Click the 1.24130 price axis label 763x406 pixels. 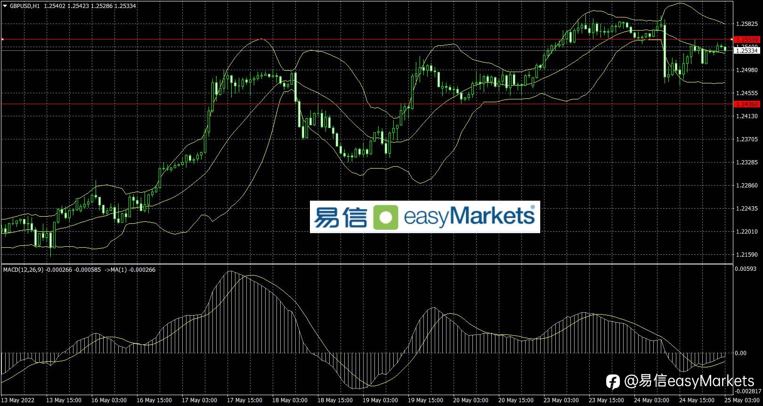click(747, 116)
